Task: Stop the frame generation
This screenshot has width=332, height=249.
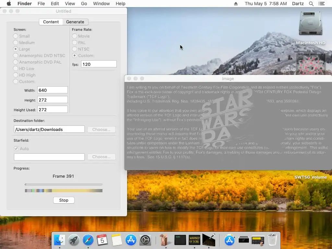Action: 64,200
